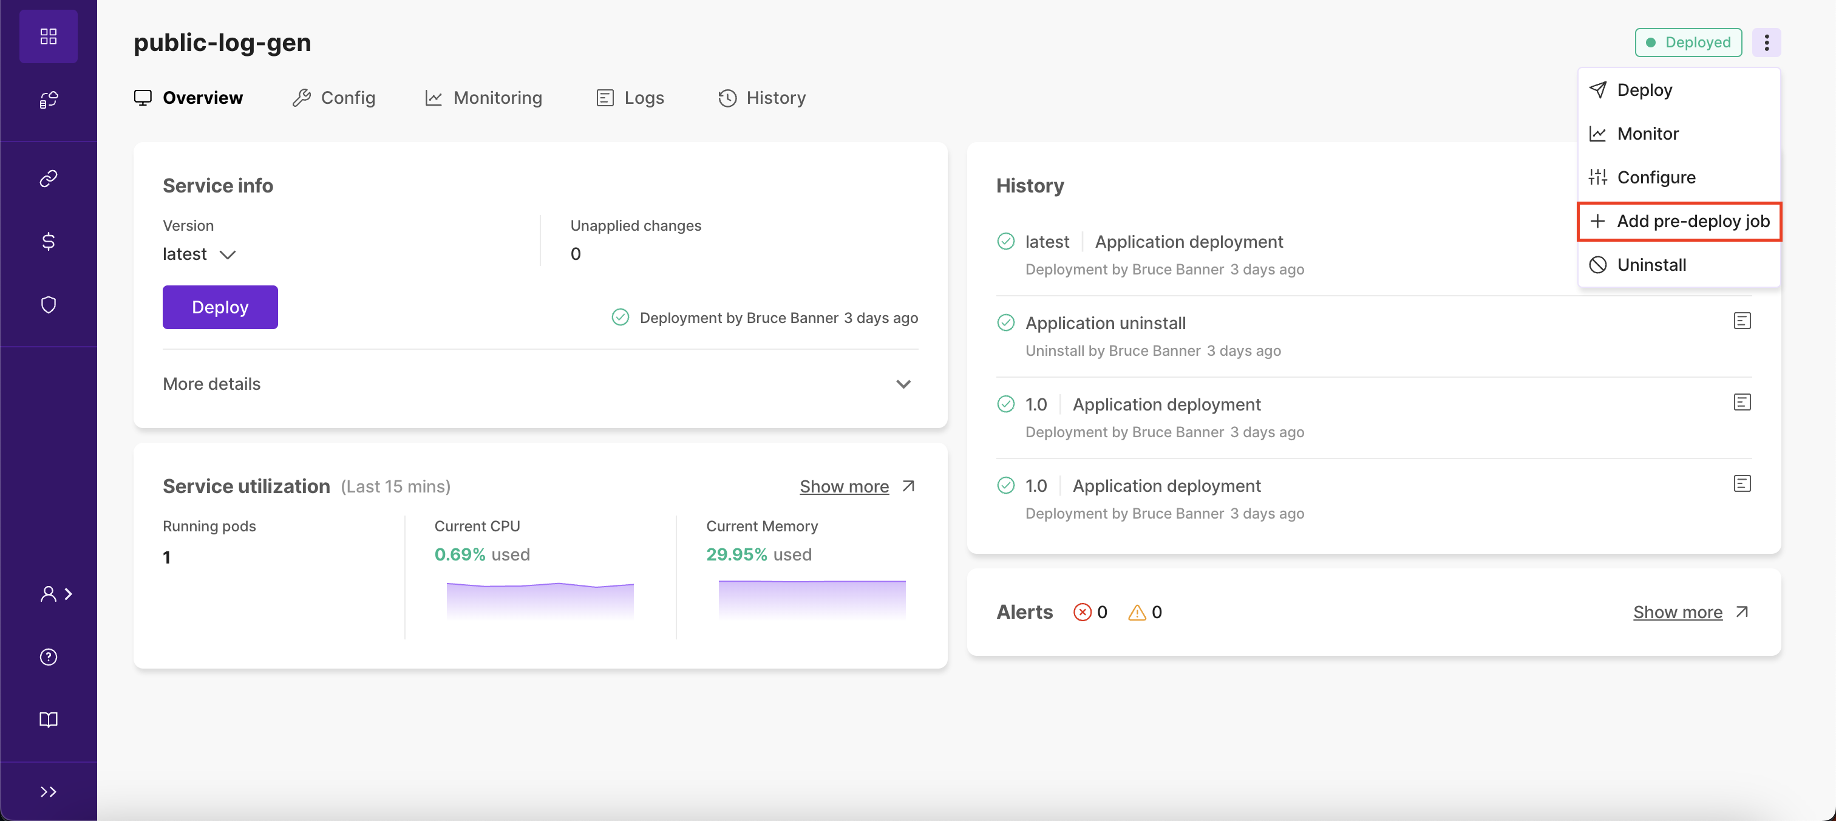Screen dimensions: 1836x821
Task: Click the Running pods value 1
Action: pyautogui.click(x=167, y=558)
